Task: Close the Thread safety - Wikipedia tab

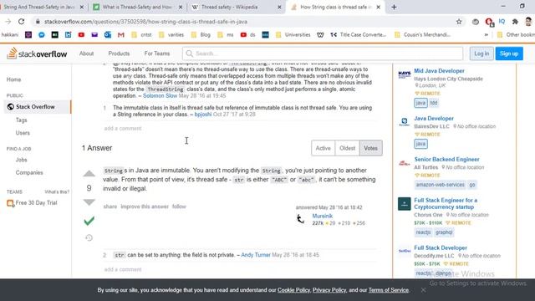Action: click(279, 7)
